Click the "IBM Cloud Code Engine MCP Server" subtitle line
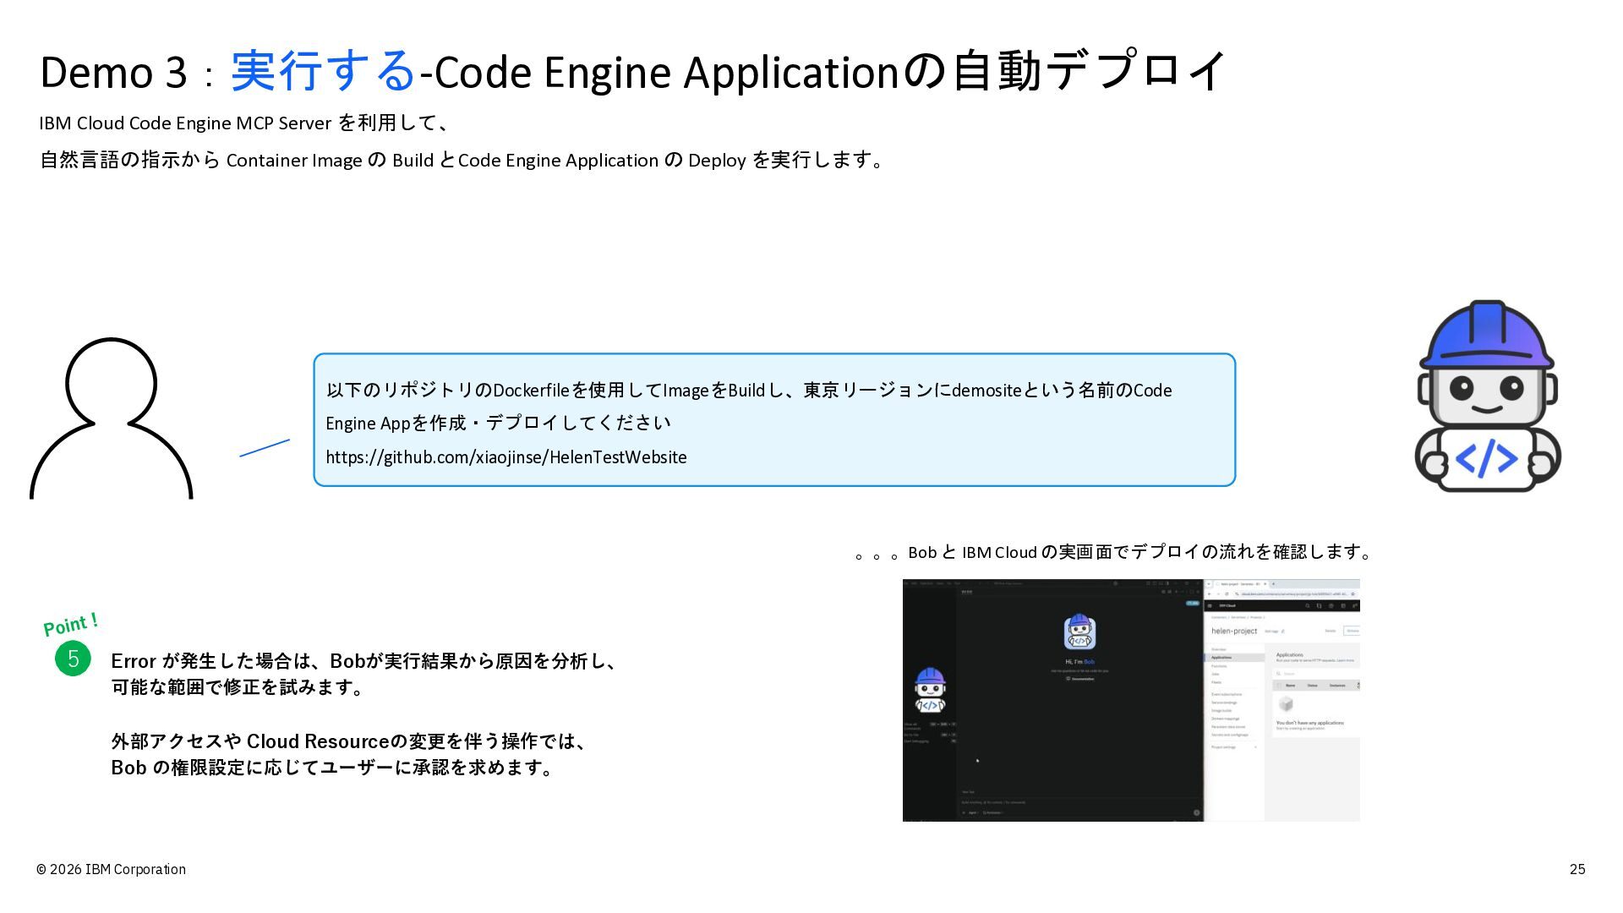The image size is (1623, 913). click(x=245, y=123)
